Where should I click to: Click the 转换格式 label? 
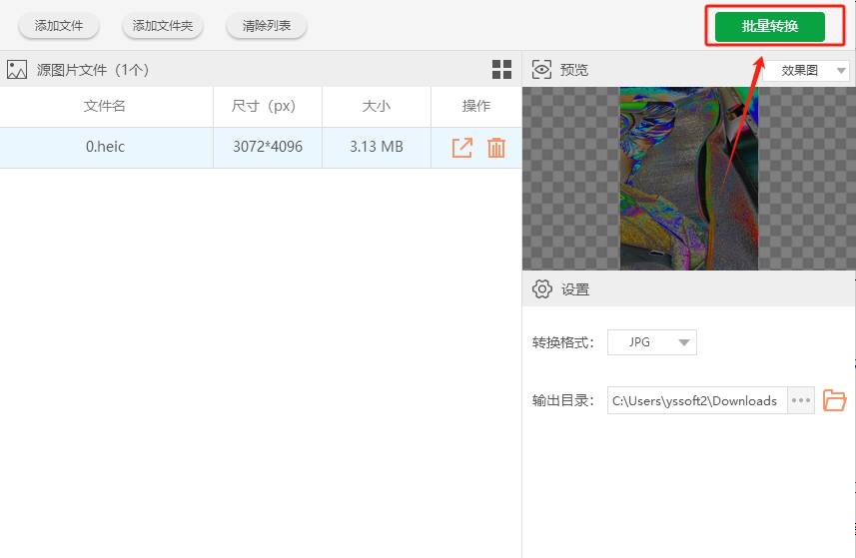562,342
